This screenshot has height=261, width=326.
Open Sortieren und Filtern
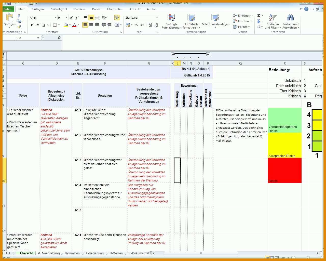pos(273,21)
